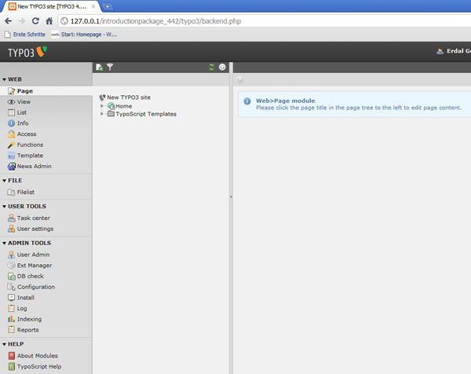This screenshot has height=374, width=471.
Task: Open the News Admin module
Action: pyautogui.click(x=34, y=167)
